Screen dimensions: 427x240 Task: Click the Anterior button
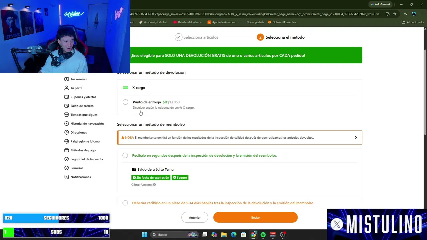195,218
